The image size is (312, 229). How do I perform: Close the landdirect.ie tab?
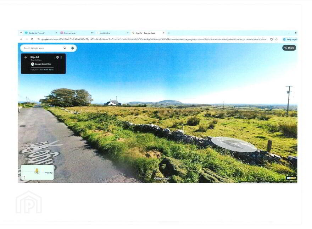tap(128, 33)
